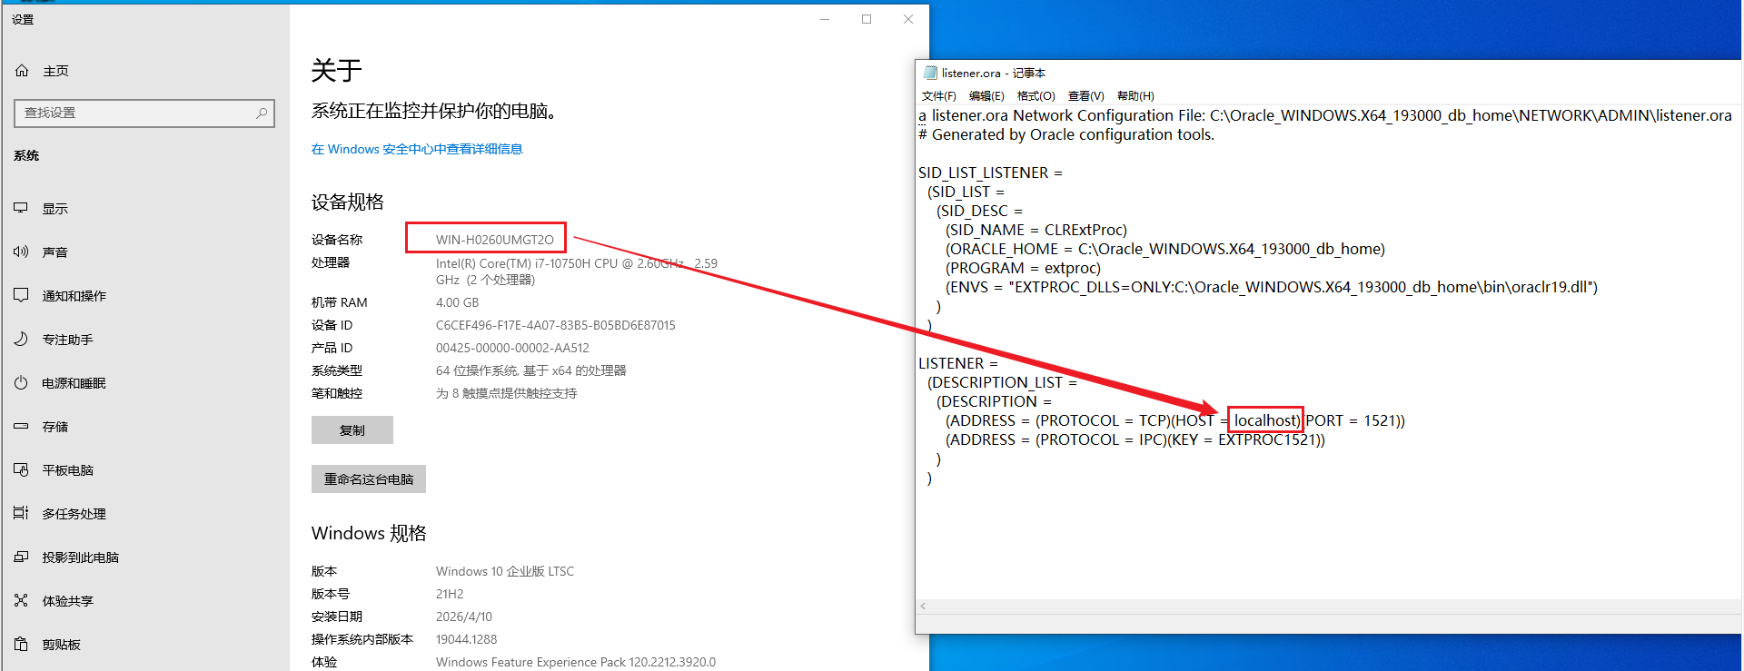Screen dimensions: 1744x671
Task: Open Windows Security details link
Action: pyautogui.click(x=417, y=150)
